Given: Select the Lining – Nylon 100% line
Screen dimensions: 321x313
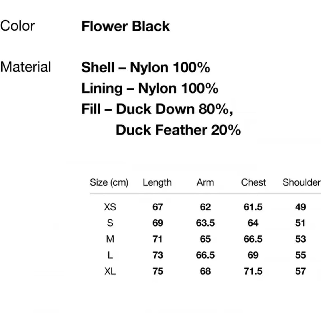Looking at the screenshot, I should 150,88.
